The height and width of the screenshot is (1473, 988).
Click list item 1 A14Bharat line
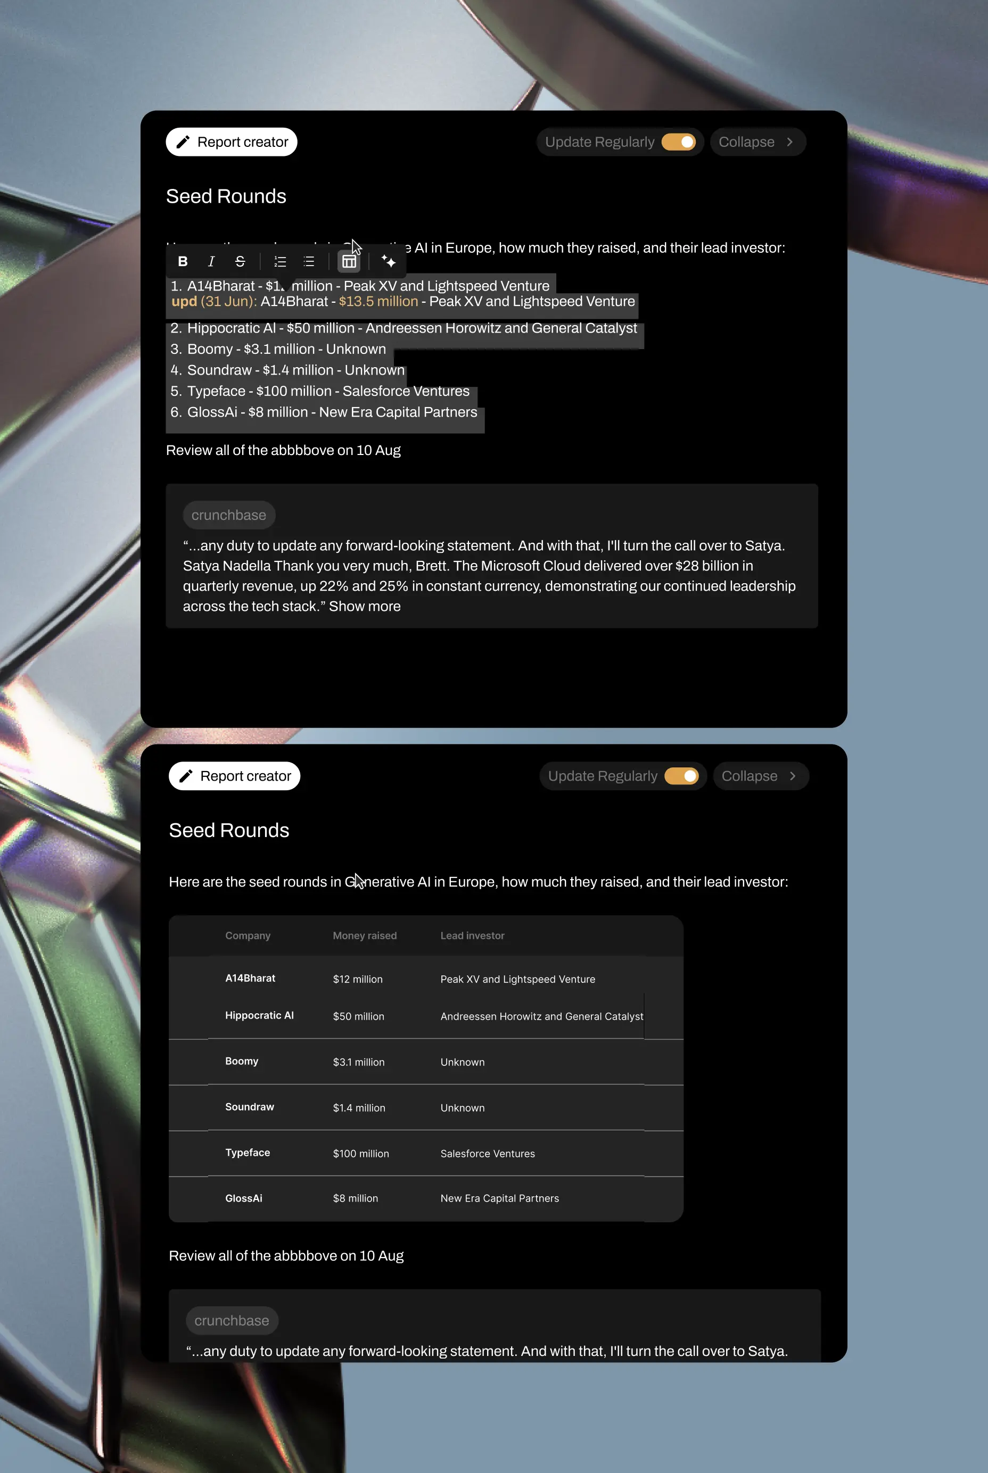pyautogui.click(x=360, y=286)
